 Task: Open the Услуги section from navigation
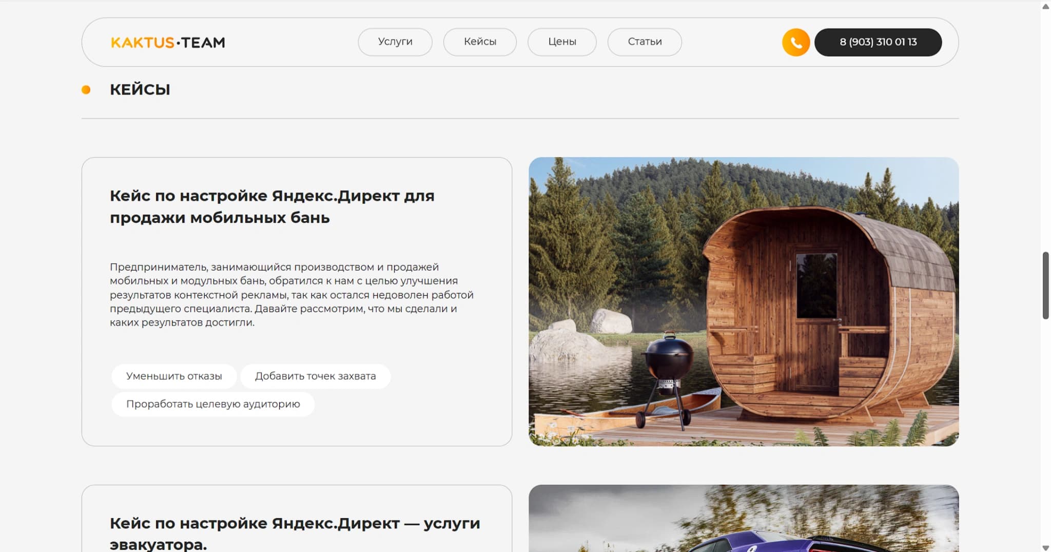point(395,42)
